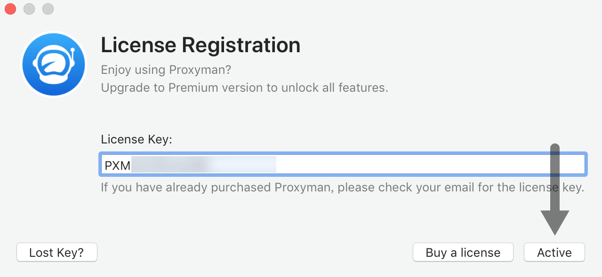
Task: Click the gray downward arrow annotation head
Action: click(x=555, y=221)
